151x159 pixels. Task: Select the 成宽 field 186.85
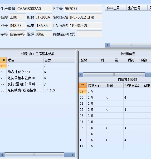44,25
